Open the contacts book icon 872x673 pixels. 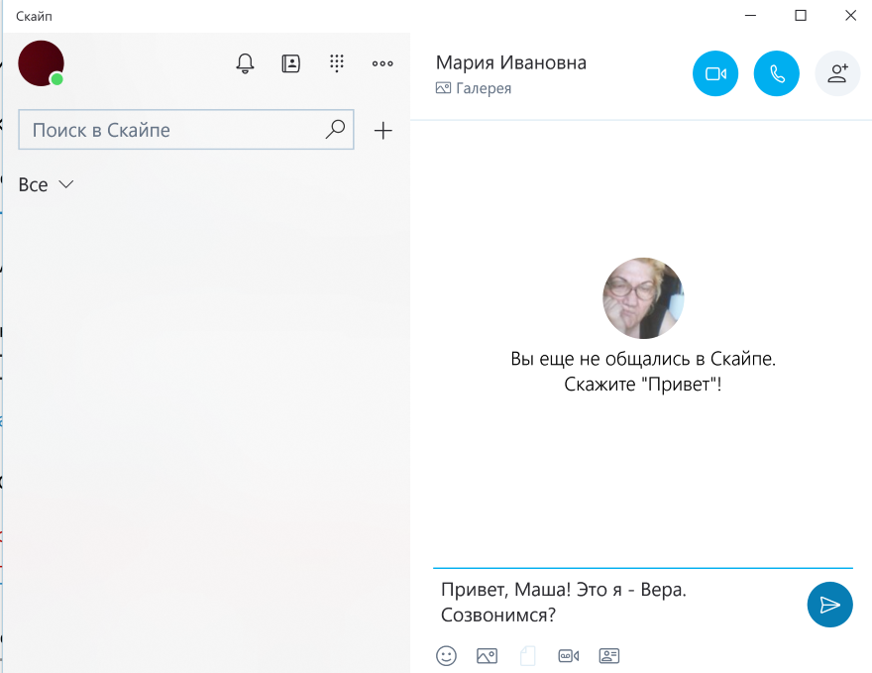[291, 63]
